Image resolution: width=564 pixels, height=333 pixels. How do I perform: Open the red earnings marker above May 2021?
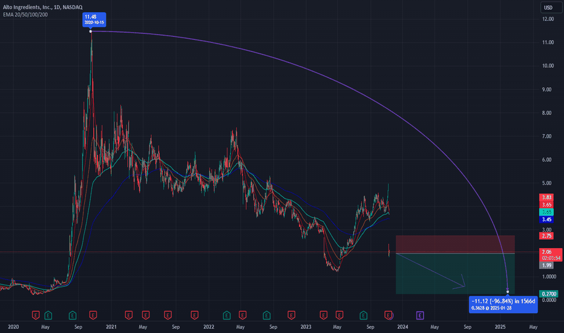(x=145, y=315)
